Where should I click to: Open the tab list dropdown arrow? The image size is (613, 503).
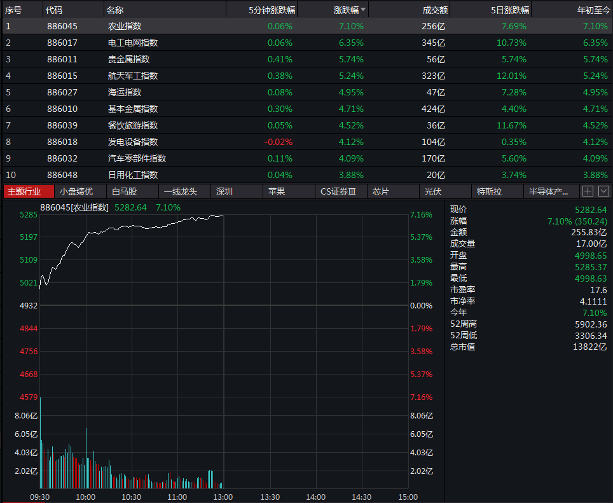pos(603,191)
